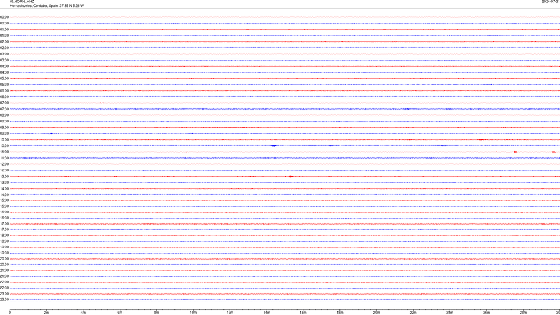The image size is (560, 315).
Task: Click the '05:00' time label
Action: 4,78
